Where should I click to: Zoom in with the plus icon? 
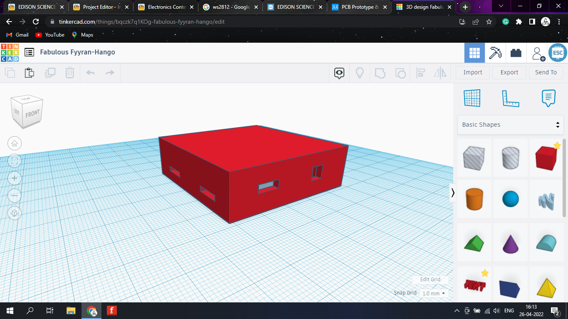15,178
